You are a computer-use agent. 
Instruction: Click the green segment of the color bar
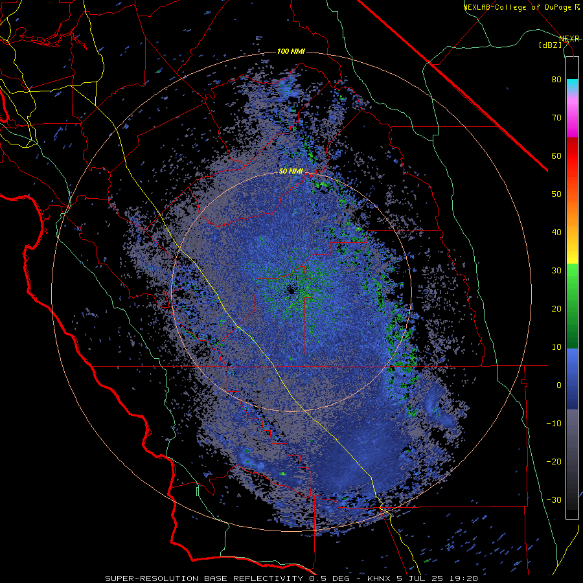572,306
